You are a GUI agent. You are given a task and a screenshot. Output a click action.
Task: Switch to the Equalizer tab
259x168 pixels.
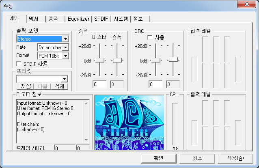[x=79, y=19]
